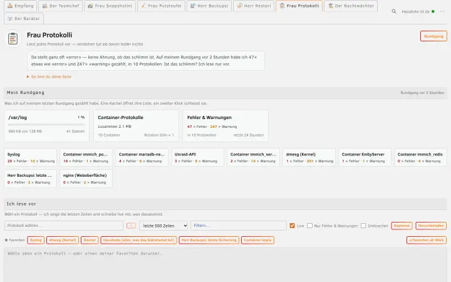Click the Filtern... input field
451x282 pixels.
tap(239, 226)
